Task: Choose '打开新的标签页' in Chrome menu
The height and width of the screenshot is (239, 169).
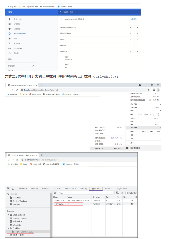Action: tap(136, 94)
